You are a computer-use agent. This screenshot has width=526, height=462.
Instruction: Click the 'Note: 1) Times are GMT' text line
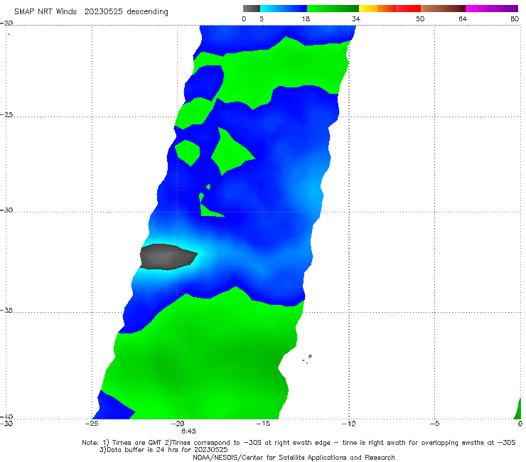pos(299,443)
